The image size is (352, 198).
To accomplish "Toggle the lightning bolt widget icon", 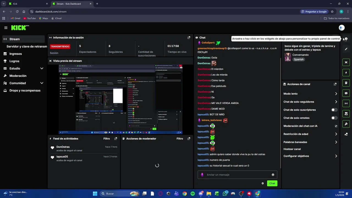I will [x=346, y=73].
